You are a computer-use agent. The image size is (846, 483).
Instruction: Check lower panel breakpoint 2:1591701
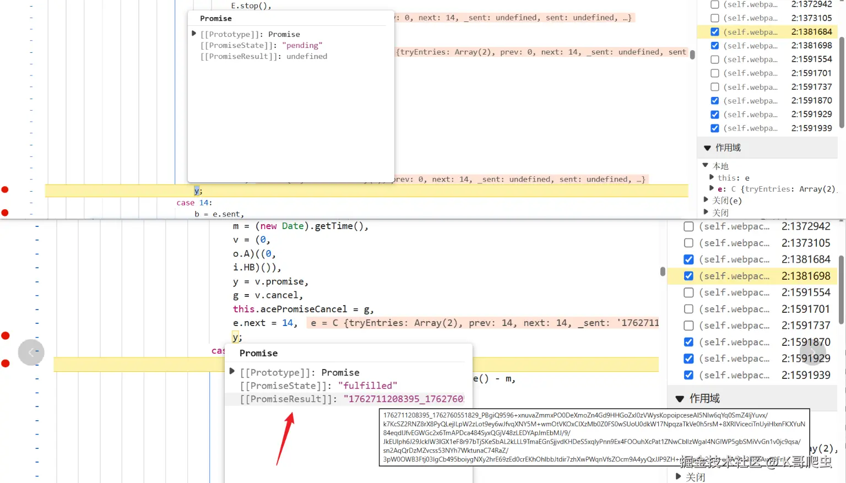pyautogui.click(x=688, y=309)
